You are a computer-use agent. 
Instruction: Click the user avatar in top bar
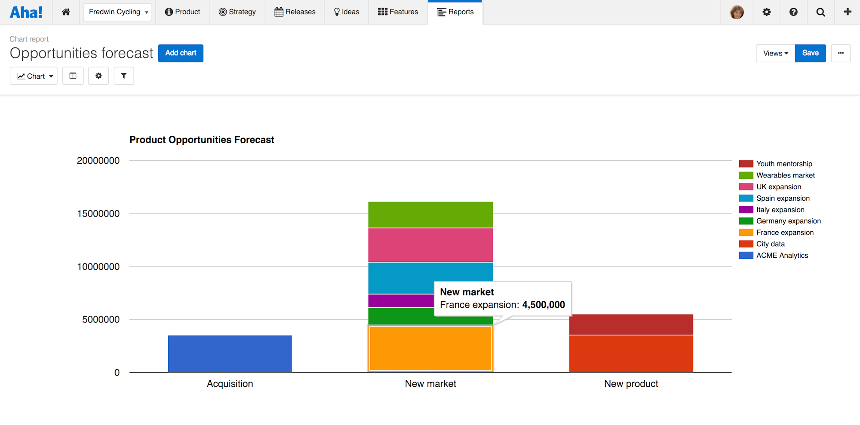coord(737,12)
